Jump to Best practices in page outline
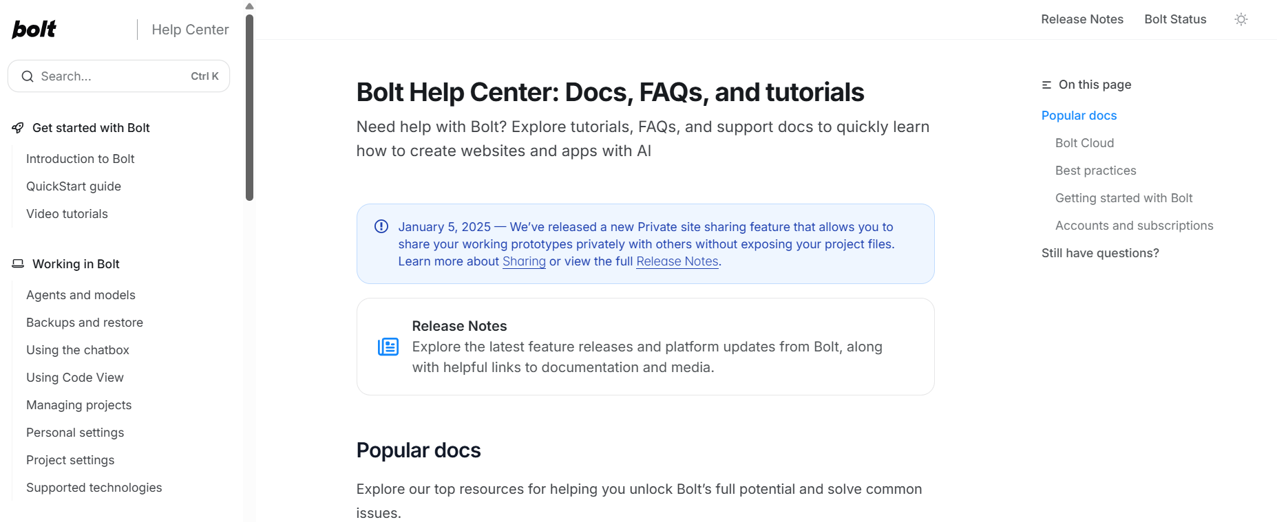 pos(1095,171)
